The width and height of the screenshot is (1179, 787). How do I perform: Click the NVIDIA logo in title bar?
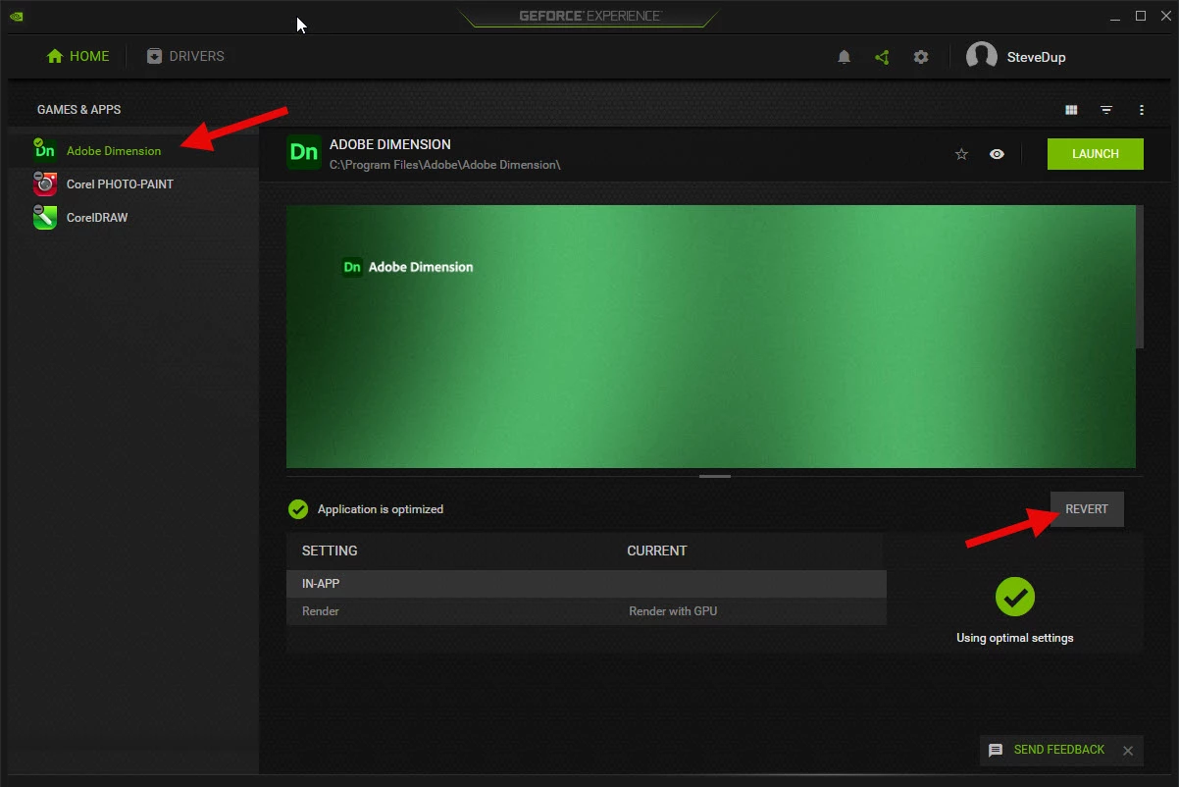tap(17, 16)
